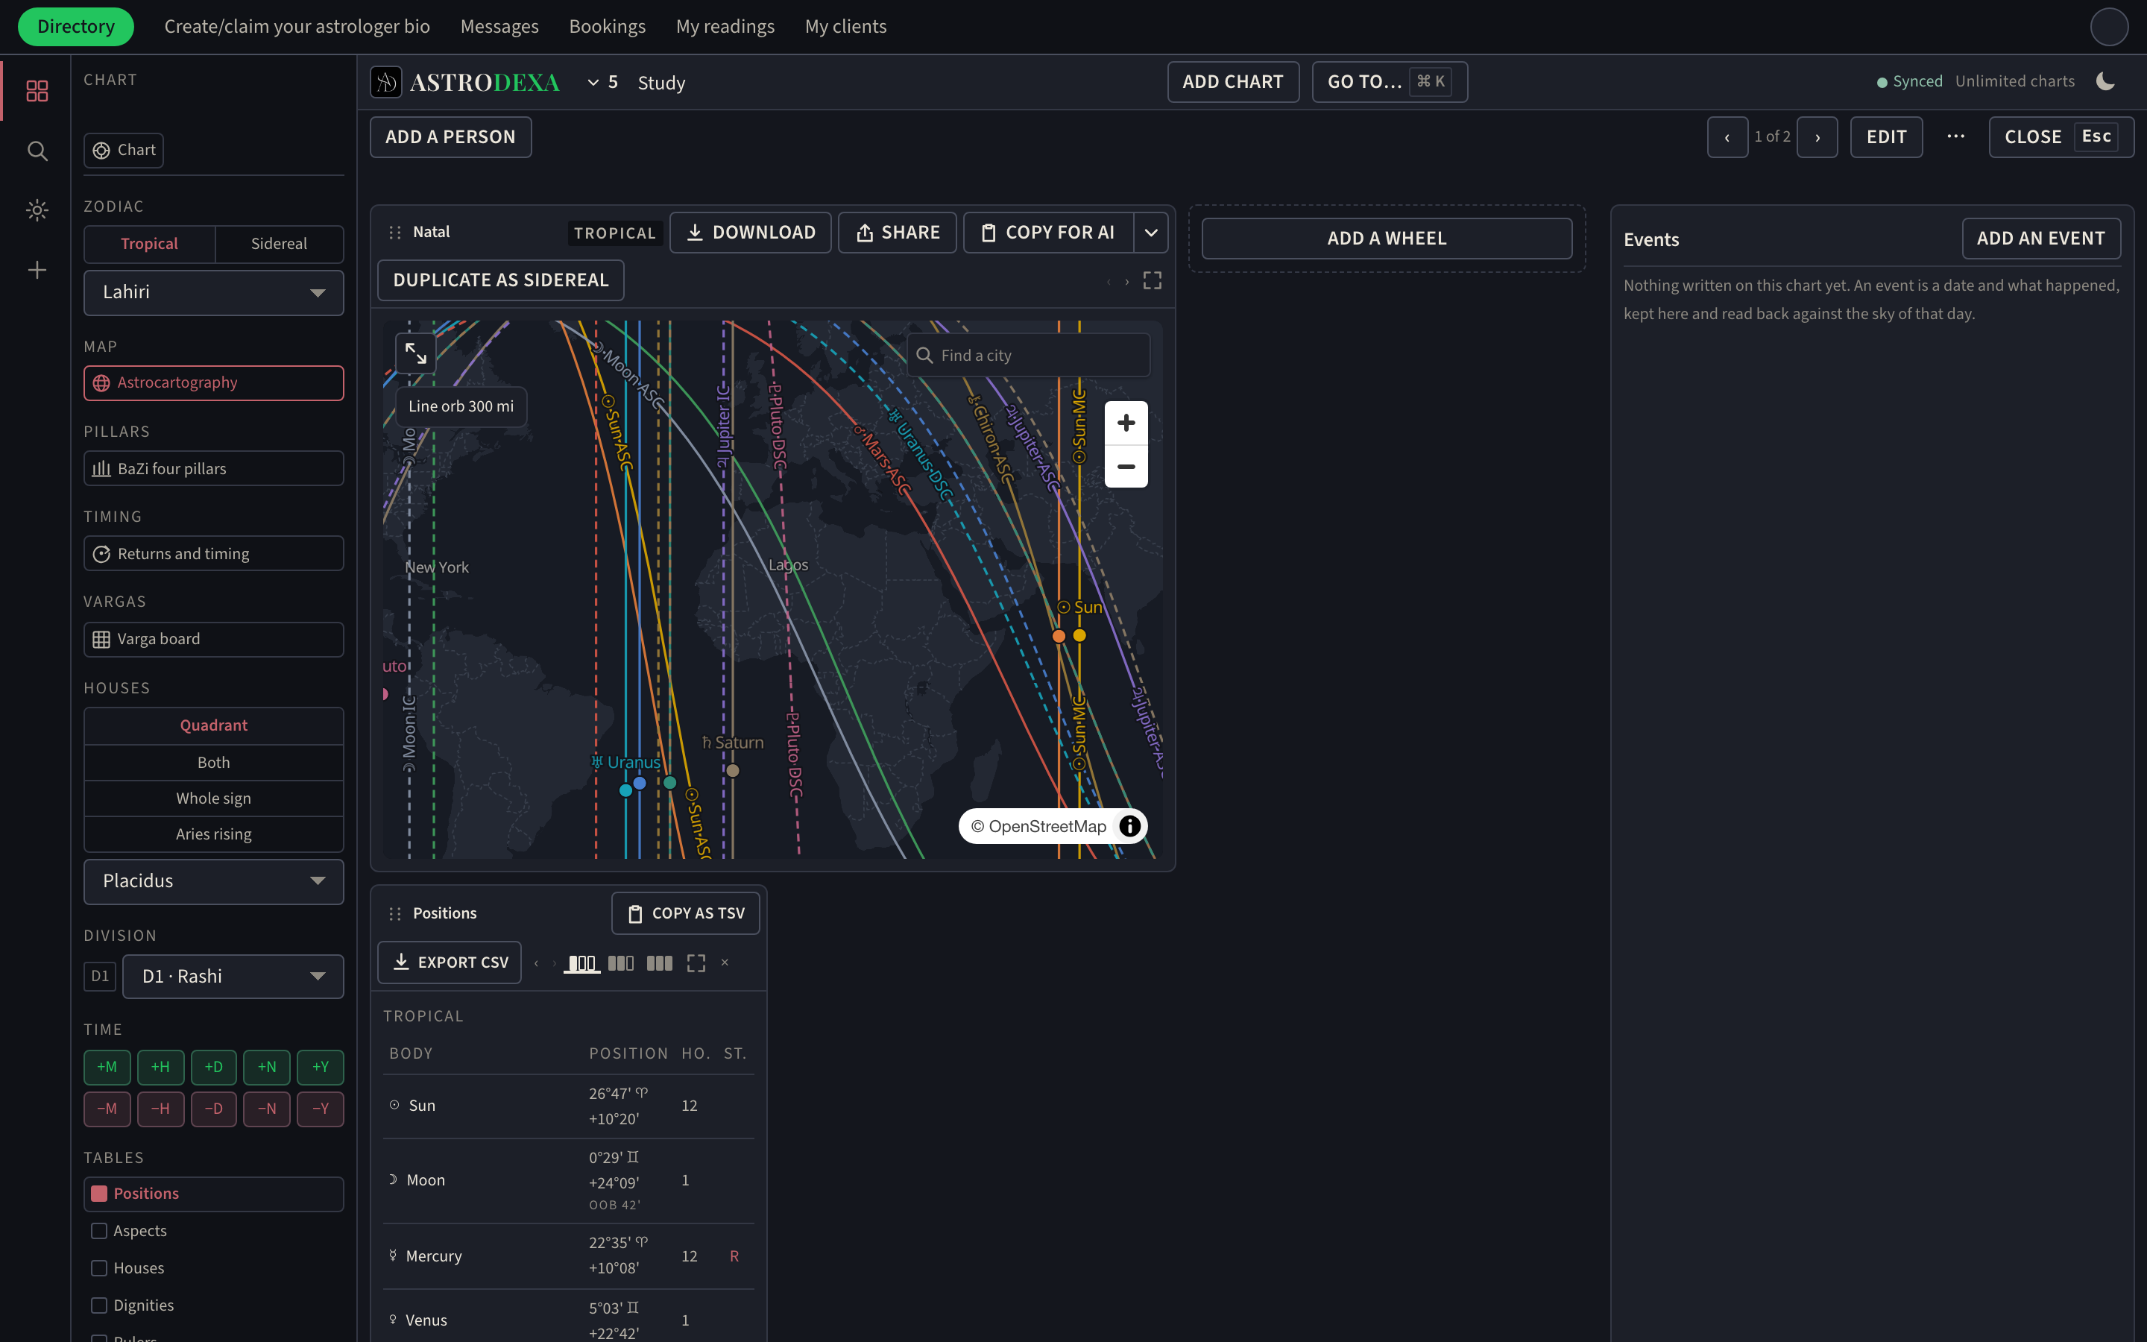Close the Positions panel with x icon
This screenshot has width=2147, height=1342.
click(725, 962)
